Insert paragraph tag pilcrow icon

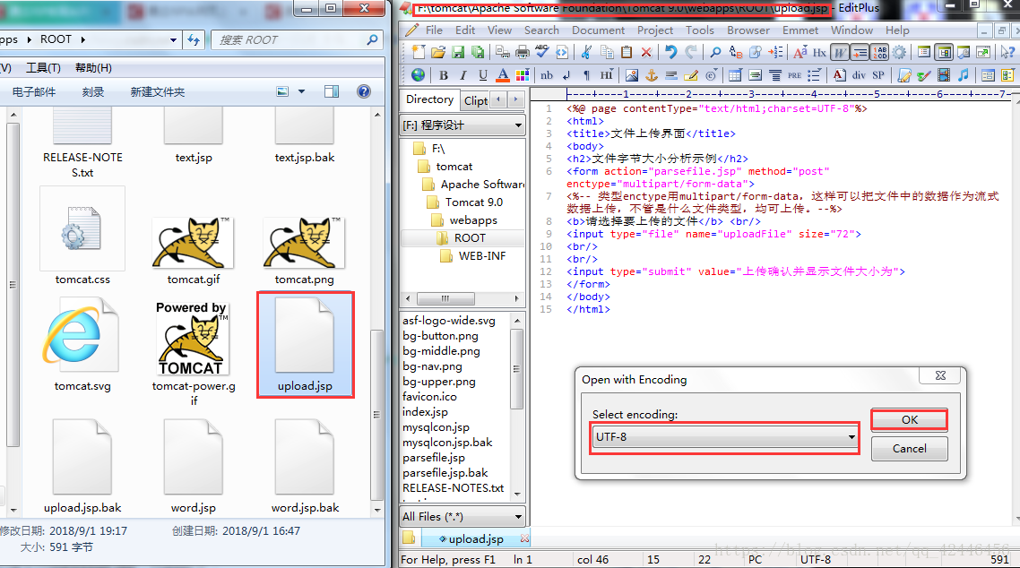click(x=587, y=75)
